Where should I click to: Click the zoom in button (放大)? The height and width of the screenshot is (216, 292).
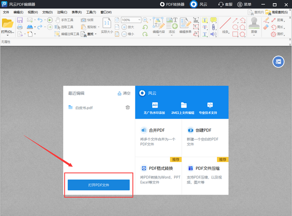click(x=128, y=27)
